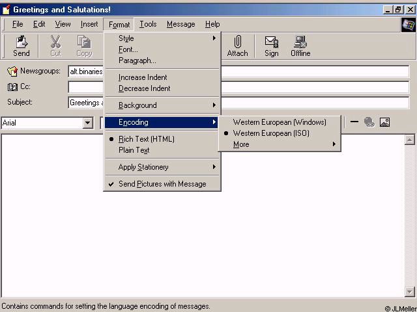The height and width of the screenshot is (312, 417).
Task: Open the Insert menu
Action: pos(89,24)
